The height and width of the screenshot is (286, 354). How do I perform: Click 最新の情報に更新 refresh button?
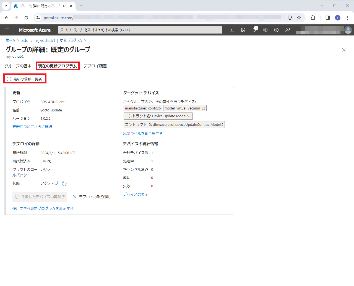coord(25,79)
